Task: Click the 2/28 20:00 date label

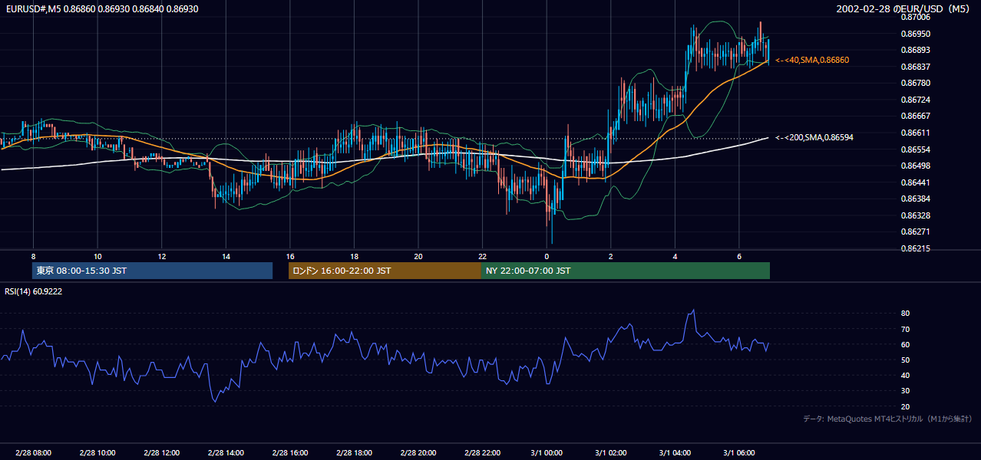Action: (418, 452)
